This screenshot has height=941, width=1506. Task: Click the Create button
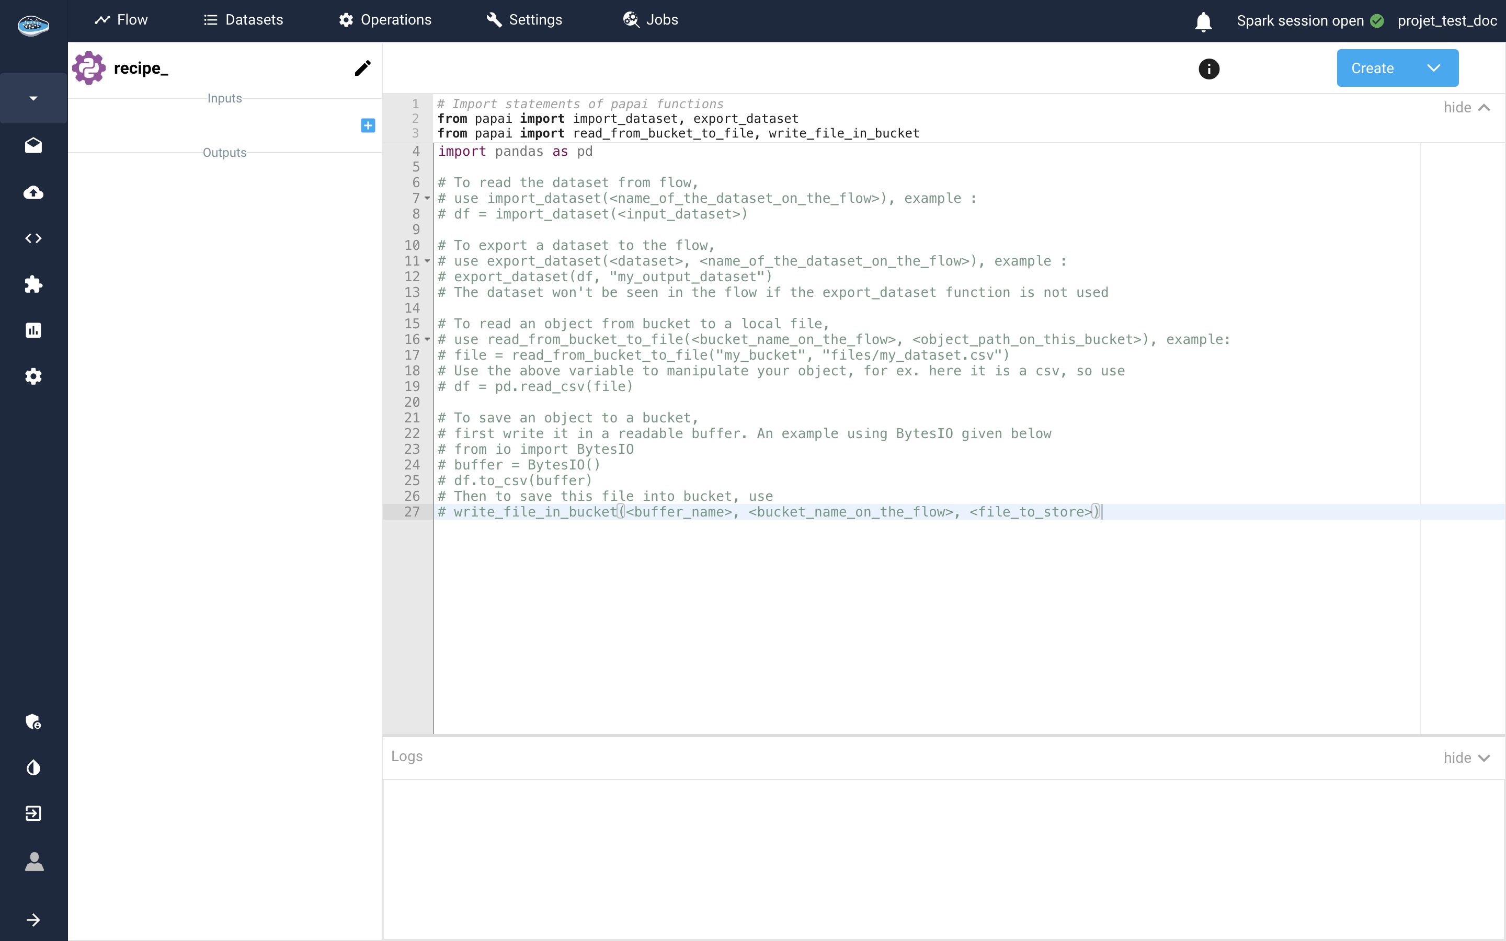coord(1372,68)
